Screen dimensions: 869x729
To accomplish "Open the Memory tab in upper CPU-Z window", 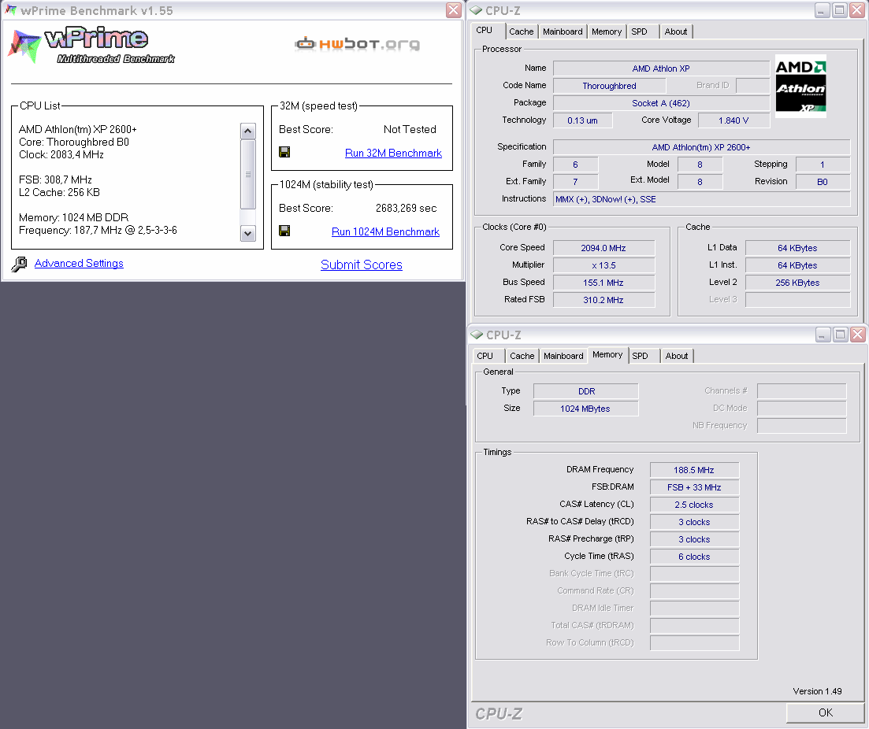I will [607, 31].
